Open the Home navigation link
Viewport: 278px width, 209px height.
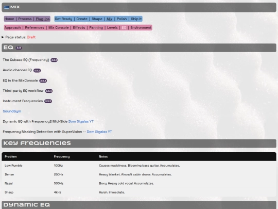[x=9, y=19]
